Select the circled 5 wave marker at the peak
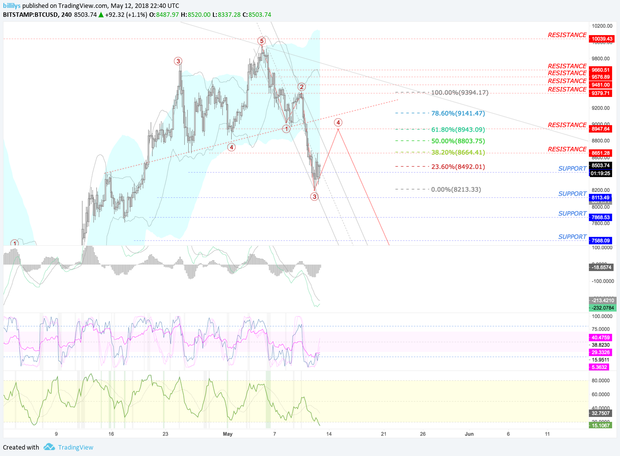Viewport: 620px width, 456px height. (261, 41)
